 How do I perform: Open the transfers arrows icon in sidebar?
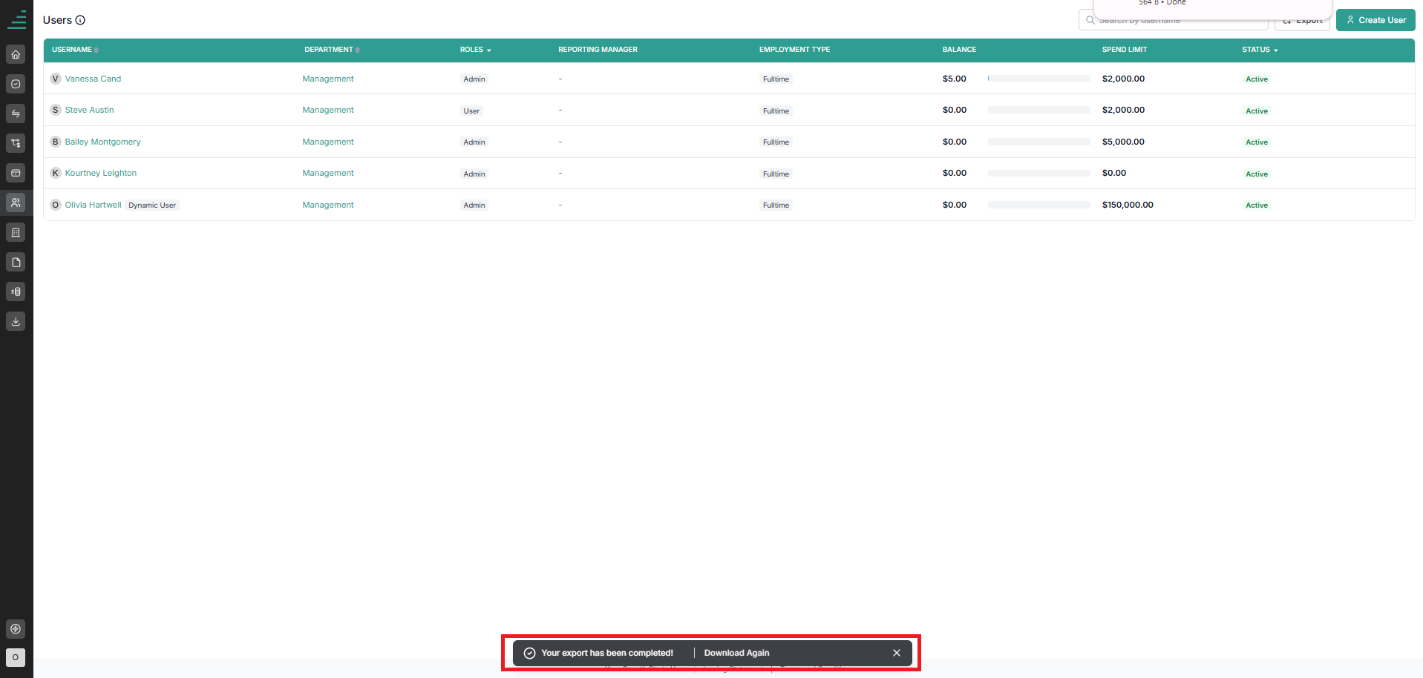(16, 113)
